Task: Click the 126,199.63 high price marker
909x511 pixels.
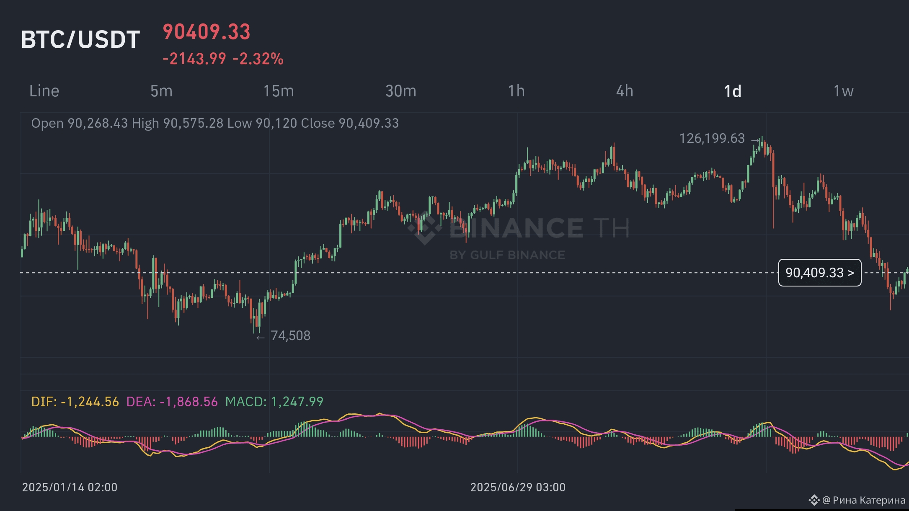Action: 712,138
